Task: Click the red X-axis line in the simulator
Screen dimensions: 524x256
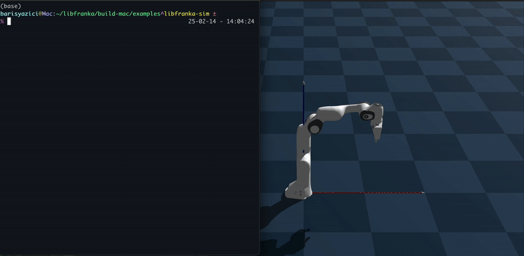Action: 368,193
